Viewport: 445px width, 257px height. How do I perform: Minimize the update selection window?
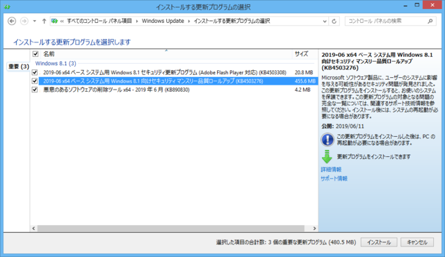click(405, 6)
